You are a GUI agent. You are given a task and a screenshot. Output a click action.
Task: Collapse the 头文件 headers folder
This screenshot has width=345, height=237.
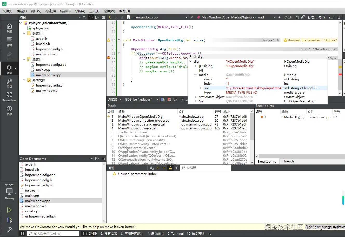24,33
